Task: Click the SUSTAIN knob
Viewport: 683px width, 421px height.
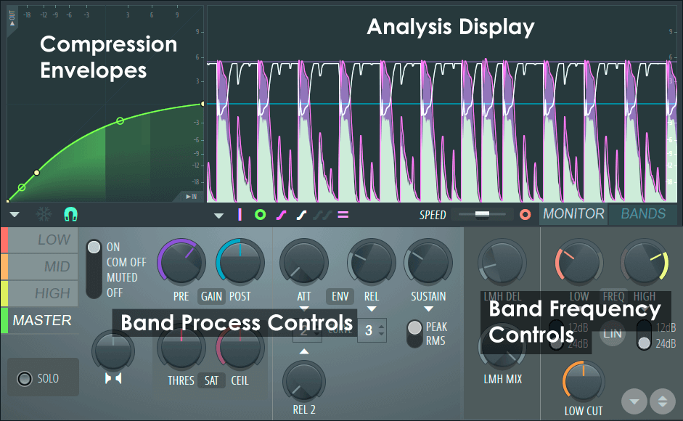Action: [x=428, y=263]
